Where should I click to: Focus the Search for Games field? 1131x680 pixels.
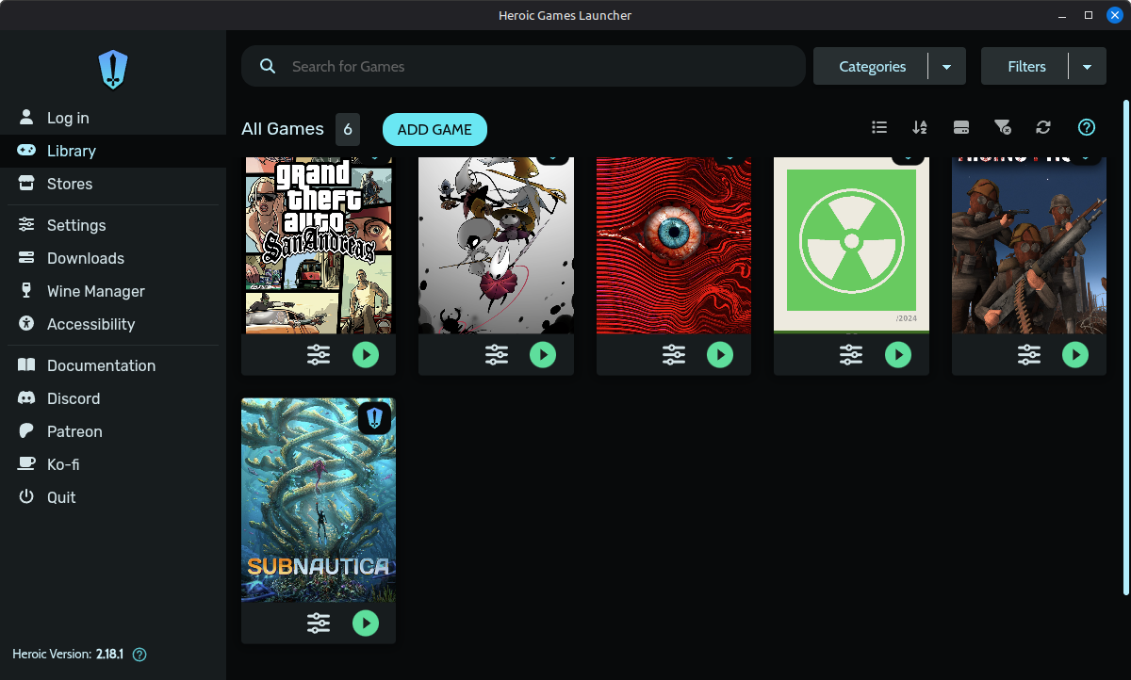coord(523,66)
